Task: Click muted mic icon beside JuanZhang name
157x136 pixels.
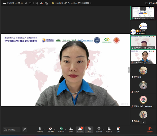Action: click(x=132, y=63)
